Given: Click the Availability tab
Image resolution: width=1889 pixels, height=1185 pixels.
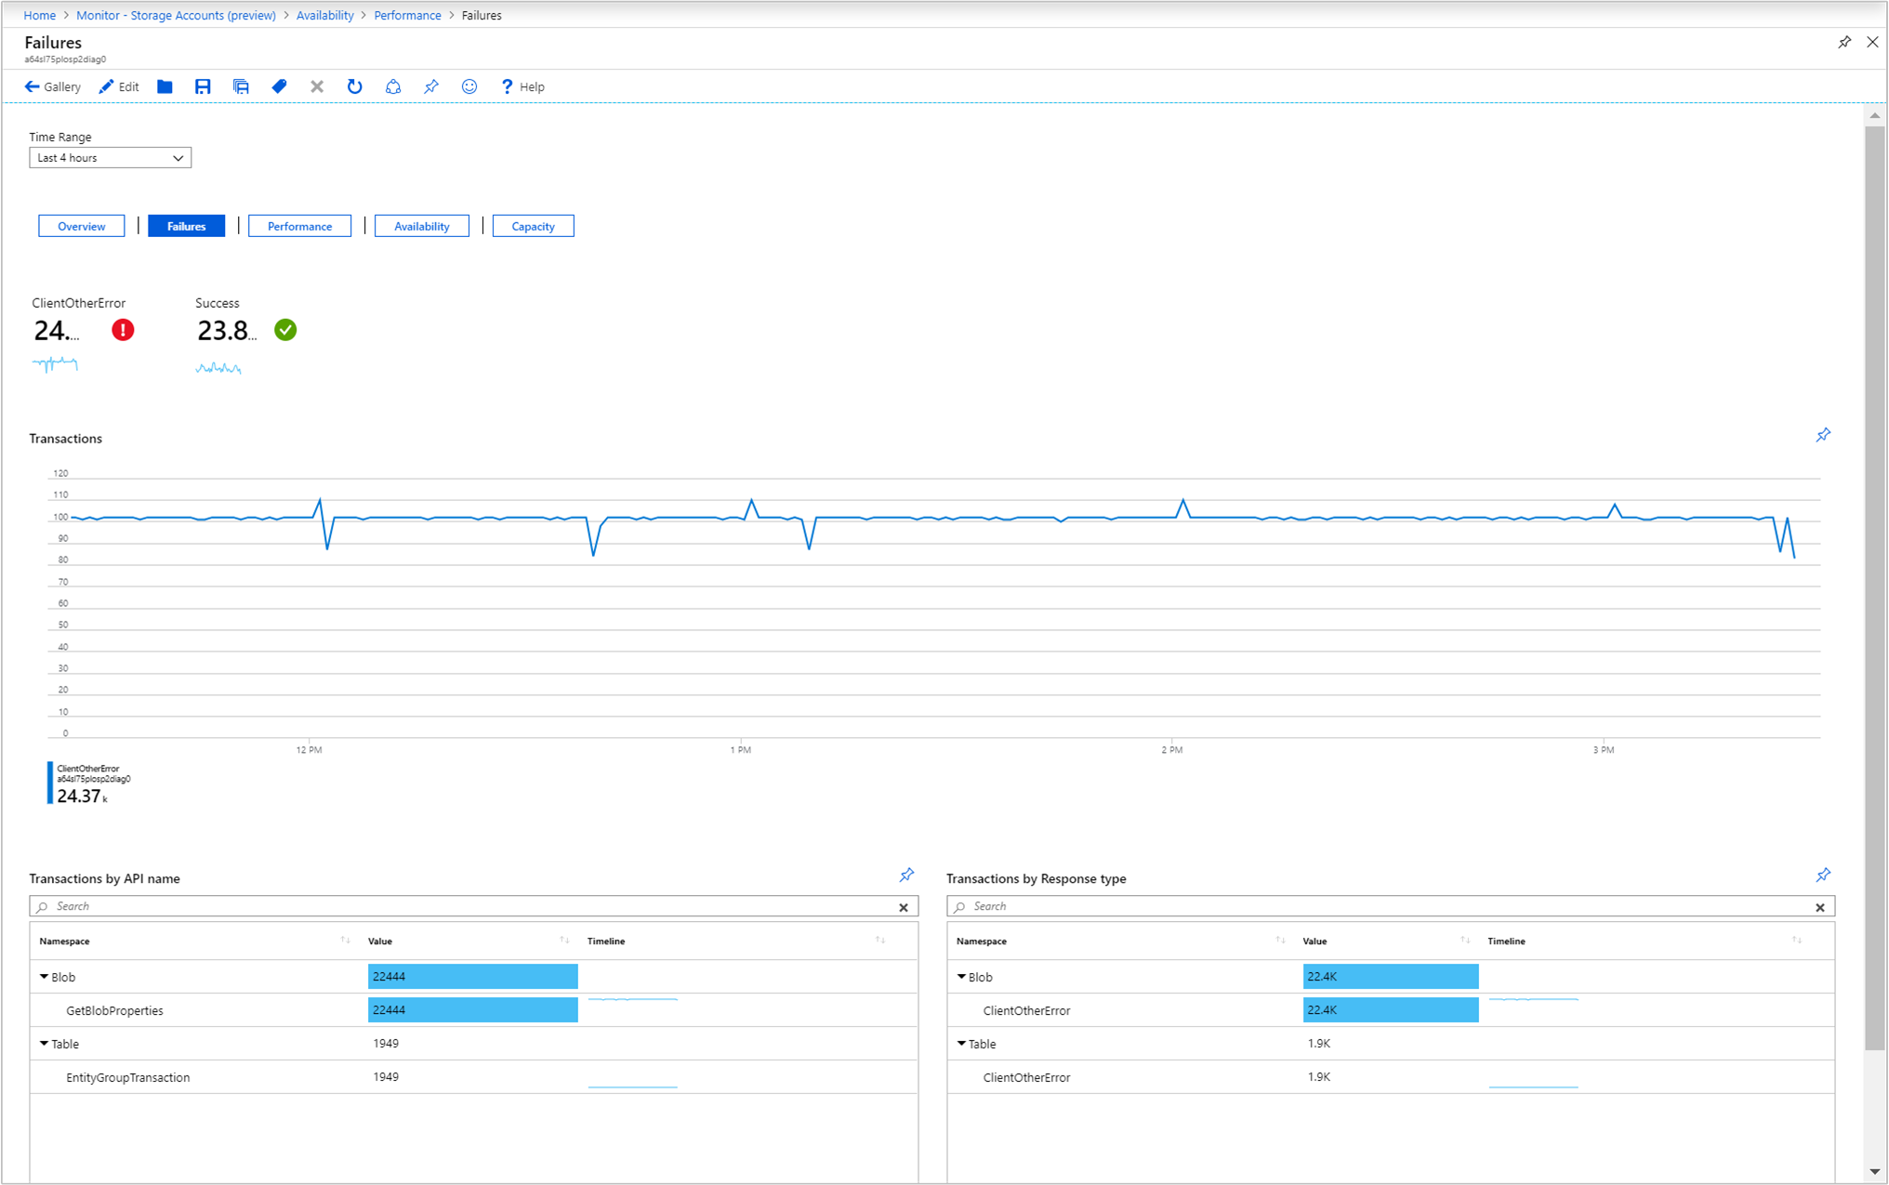Looking at the screenshot, I should click(419, 225).
